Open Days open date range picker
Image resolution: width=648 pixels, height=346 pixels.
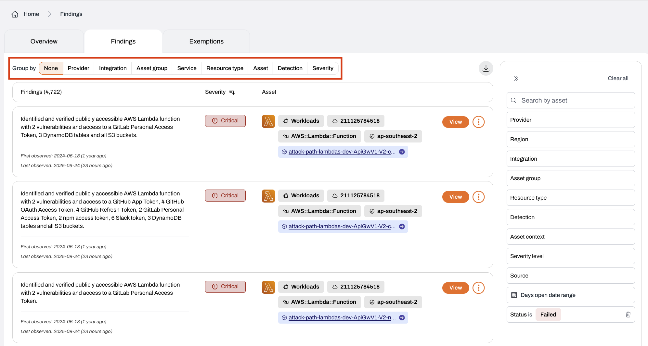point(571,295)
